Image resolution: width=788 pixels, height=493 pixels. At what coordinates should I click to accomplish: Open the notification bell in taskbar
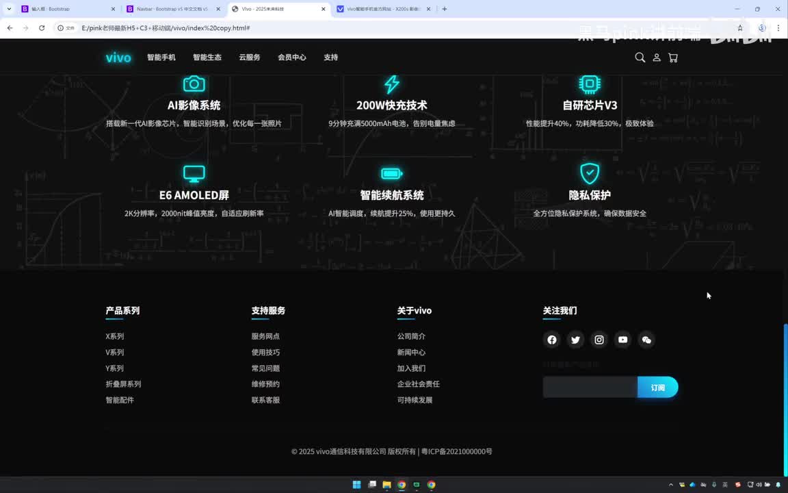(778, 485)
